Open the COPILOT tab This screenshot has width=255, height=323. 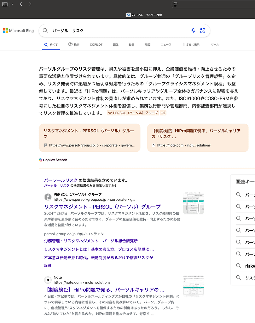[x=96, y=45]
